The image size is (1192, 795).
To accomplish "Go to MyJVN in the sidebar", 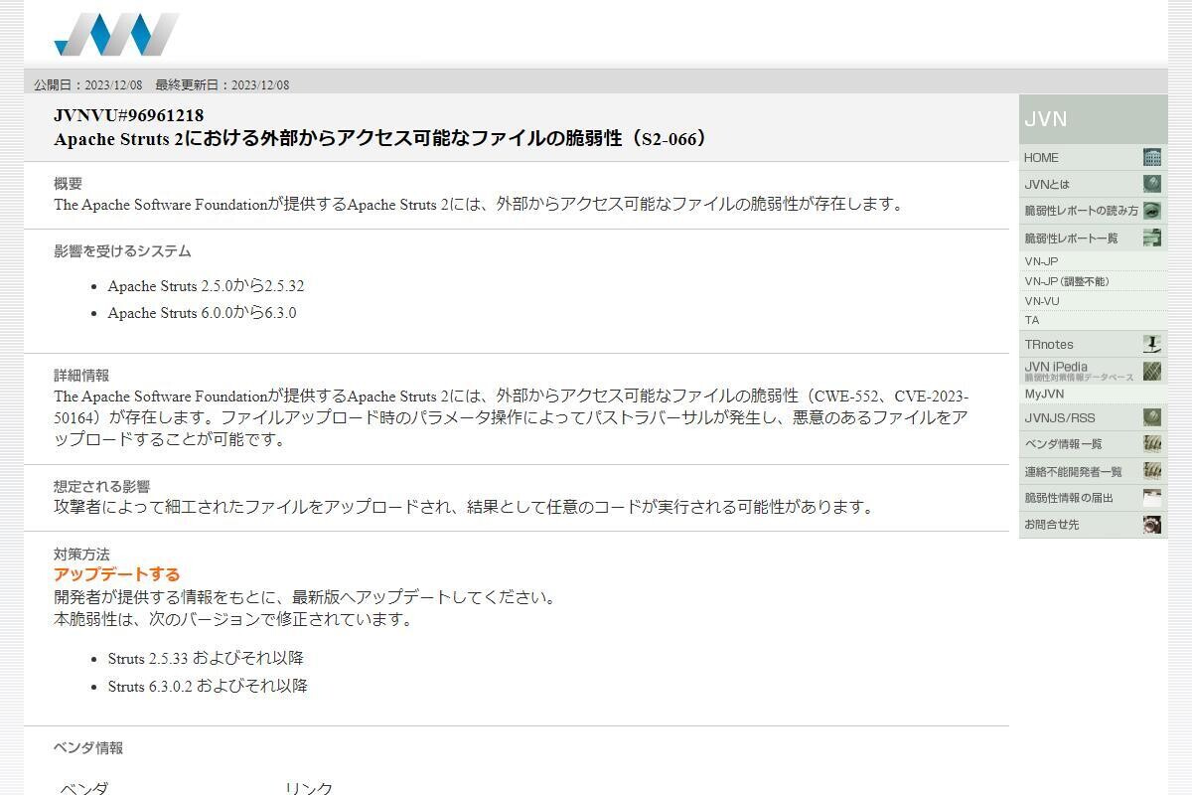I will (x=1044, y=394).
